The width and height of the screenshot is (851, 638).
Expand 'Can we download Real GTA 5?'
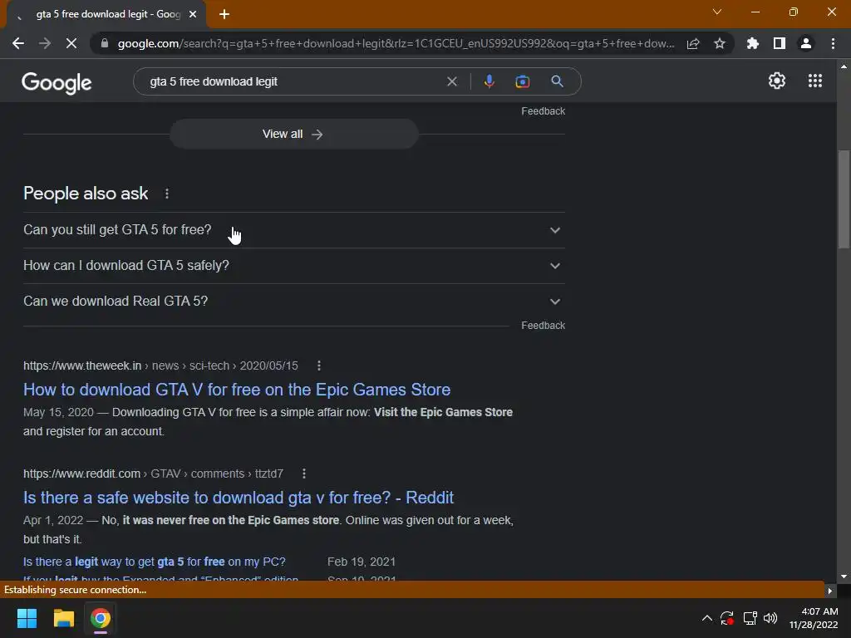[293, 301]
